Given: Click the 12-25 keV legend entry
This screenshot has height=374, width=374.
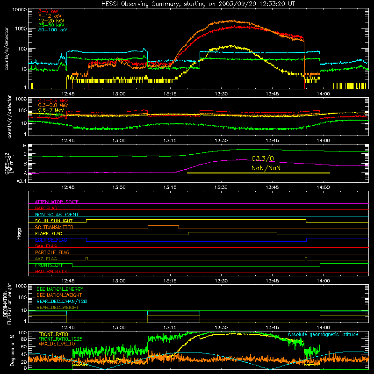Looking at the screenshot, I should [51, 21].
